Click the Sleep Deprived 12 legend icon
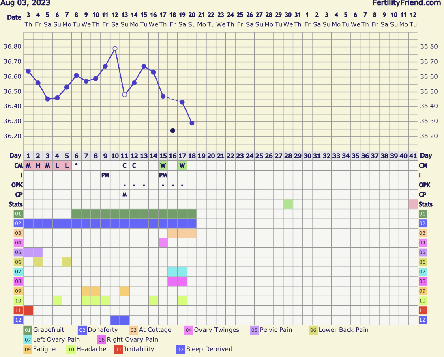444x357 pixels. (x=181, y=349)
